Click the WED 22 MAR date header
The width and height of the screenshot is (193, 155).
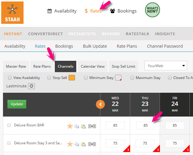coord(115,104)
